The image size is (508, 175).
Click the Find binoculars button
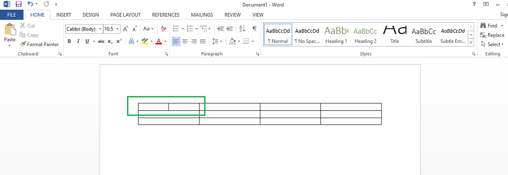pyautogui.click(x=488, y=25)
